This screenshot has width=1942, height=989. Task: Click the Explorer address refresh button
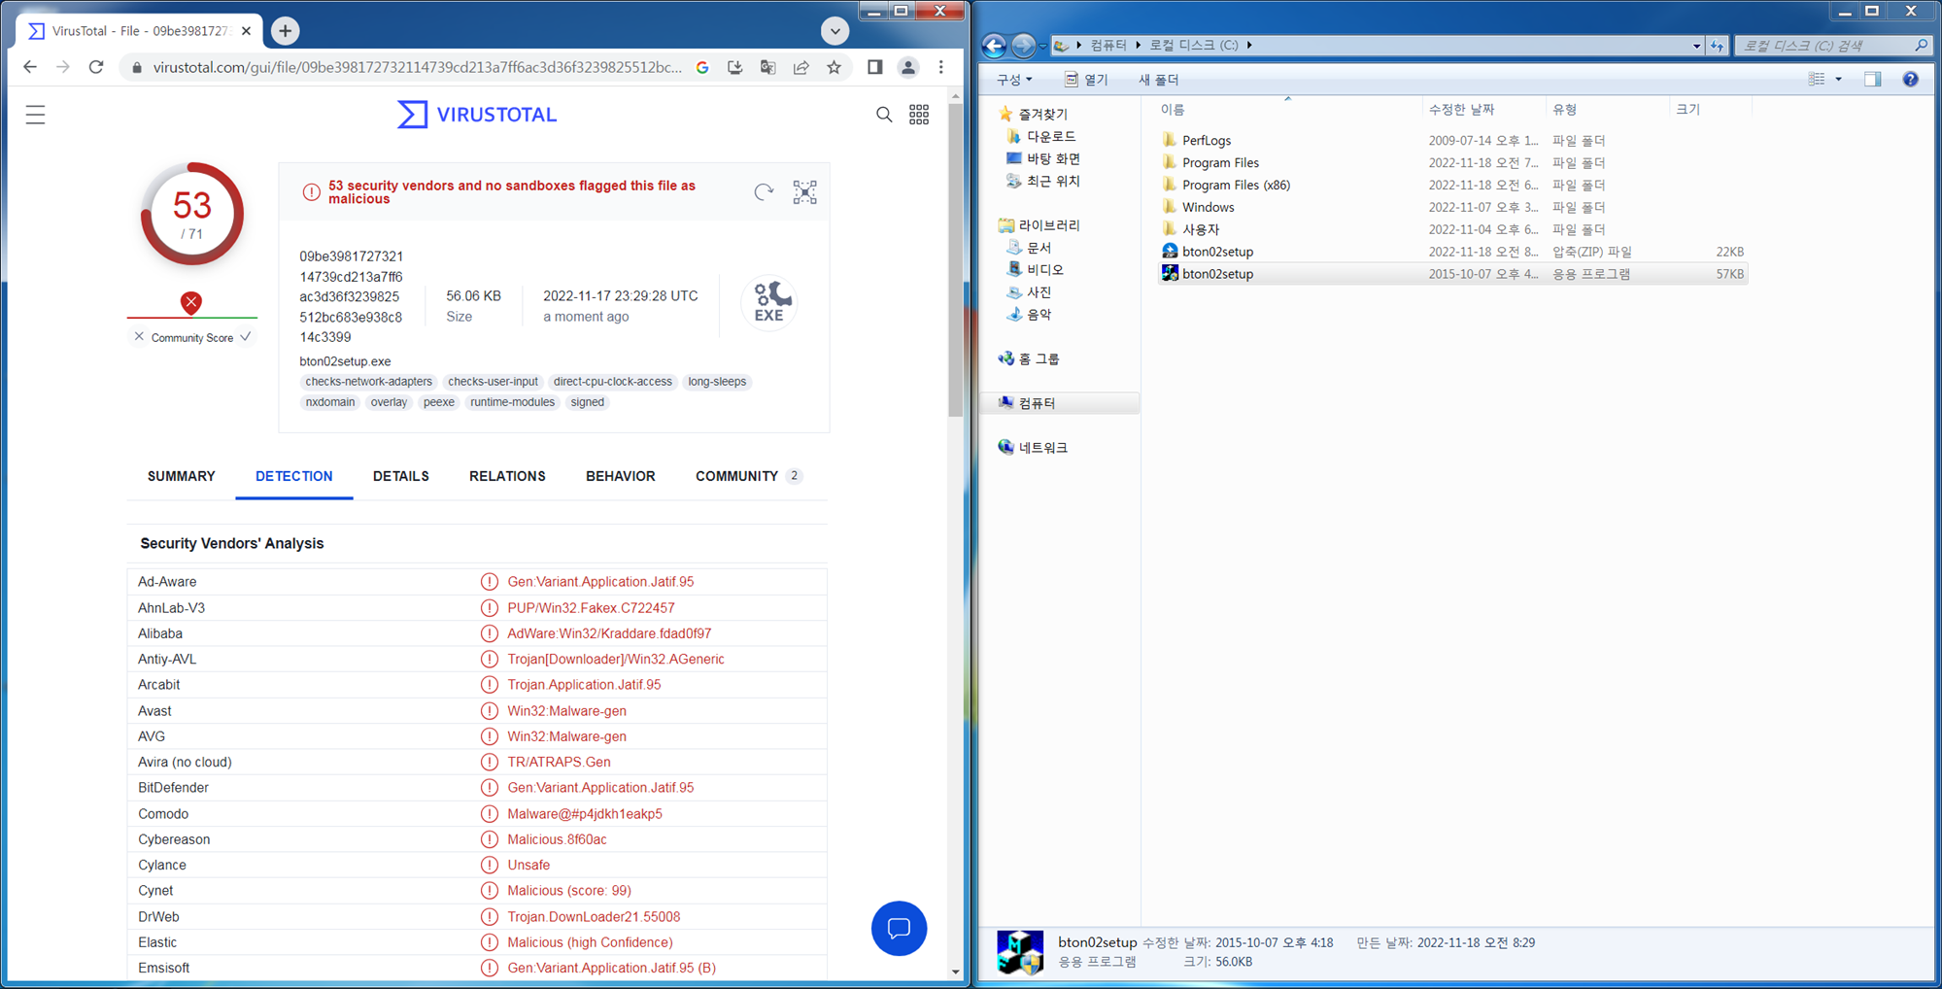(x=1718, y=46)
